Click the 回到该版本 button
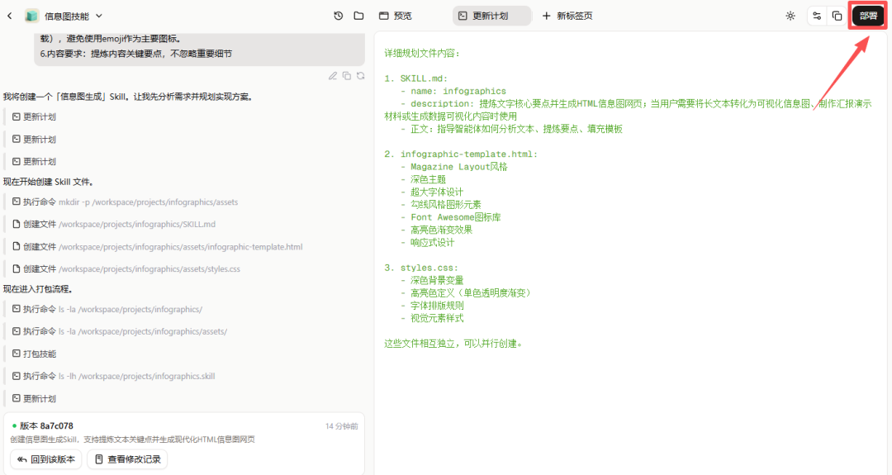Viewport: 892px width, 475px height. (x=46, y=459)
